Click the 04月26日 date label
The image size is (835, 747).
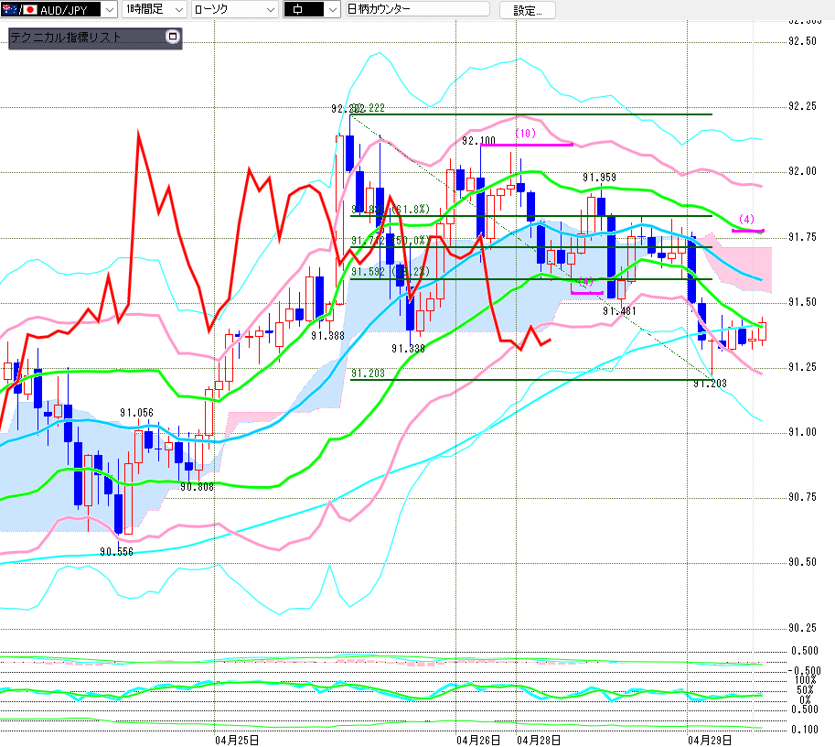tap(478, 740)
